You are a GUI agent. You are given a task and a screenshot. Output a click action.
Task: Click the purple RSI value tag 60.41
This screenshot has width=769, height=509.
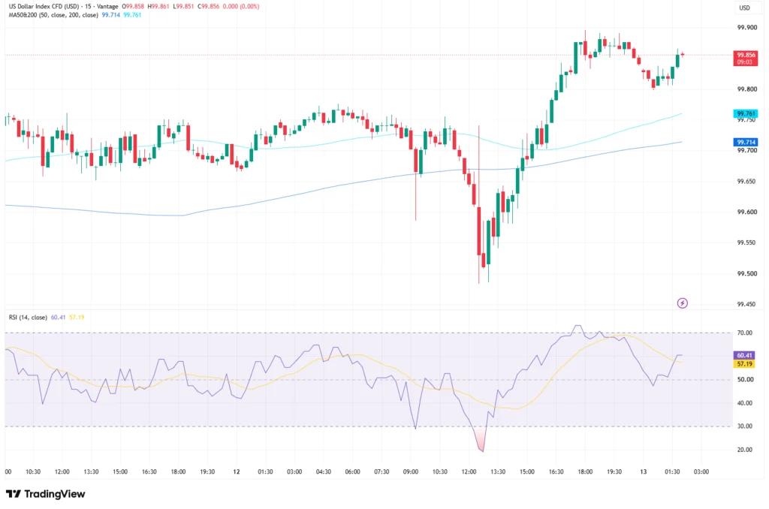tap(744, 356)
